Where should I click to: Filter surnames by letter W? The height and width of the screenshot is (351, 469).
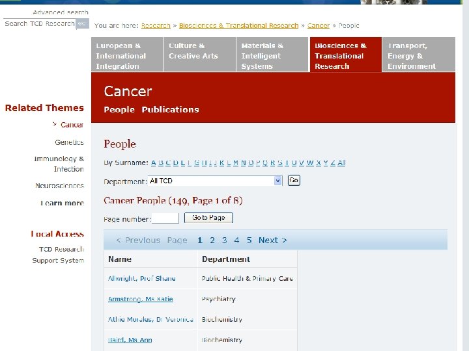(310, 163)
